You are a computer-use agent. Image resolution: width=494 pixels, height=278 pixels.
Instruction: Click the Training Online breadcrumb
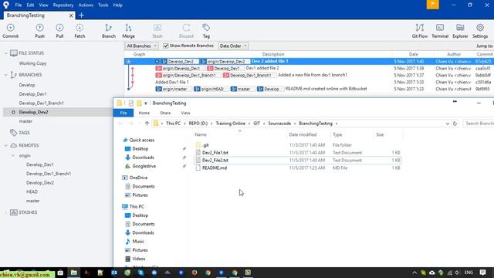(230, 124)
